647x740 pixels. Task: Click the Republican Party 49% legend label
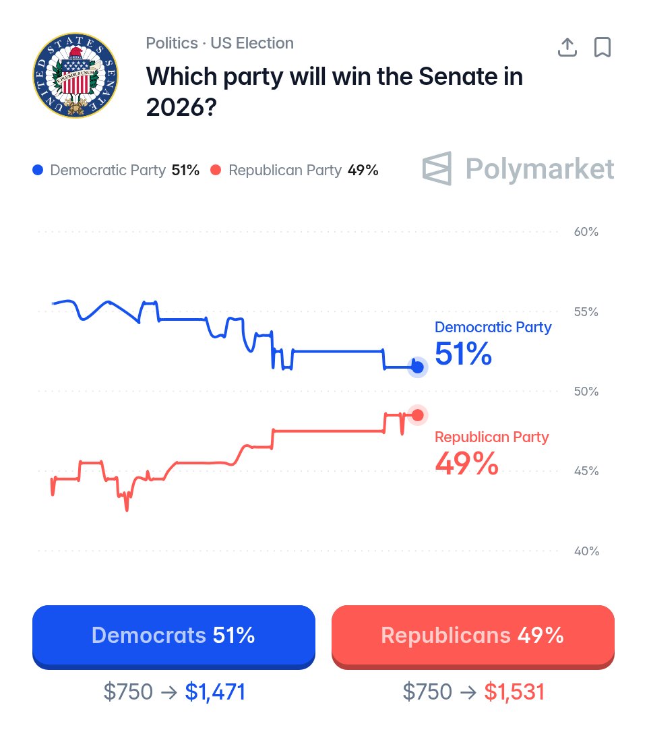coord(303,170)
